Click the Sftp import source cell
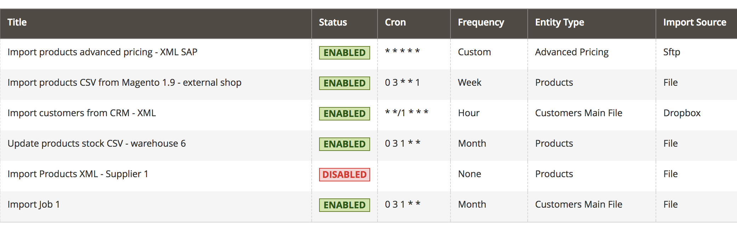Screen dimensions: 737x225 click(671, 52)
